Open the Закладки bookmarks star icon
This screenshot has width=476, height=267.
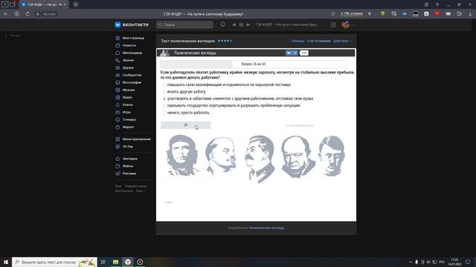[x=118, y=159]
